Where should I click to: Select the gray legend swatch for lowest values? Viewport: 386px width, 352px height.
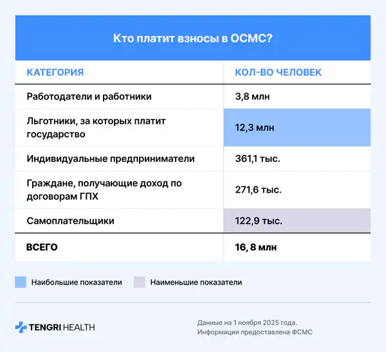point(140,281)
